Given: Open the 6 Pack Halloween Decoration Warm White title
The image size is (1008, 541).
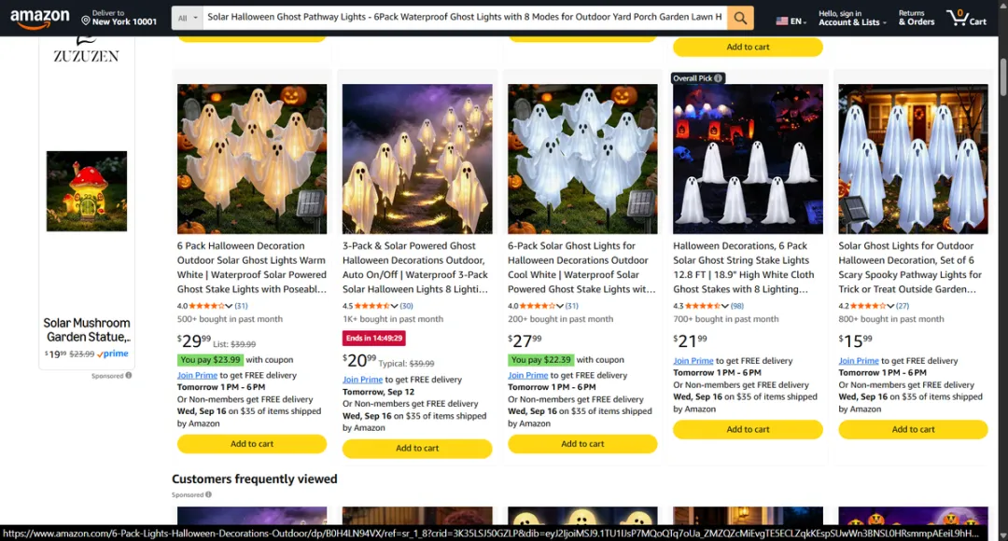Looking at the screenshot, I should (x=252, y=268).
